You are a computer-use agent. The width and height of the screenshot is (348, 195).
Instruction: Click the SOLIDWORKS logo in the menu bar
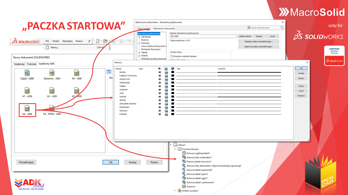tap(25, 41)
